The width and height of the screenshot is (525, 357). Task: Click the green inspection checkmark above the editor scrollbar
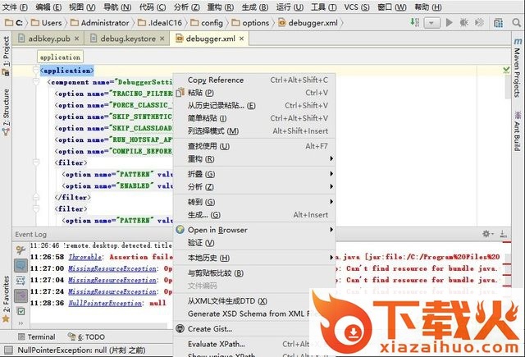[506, 71]
